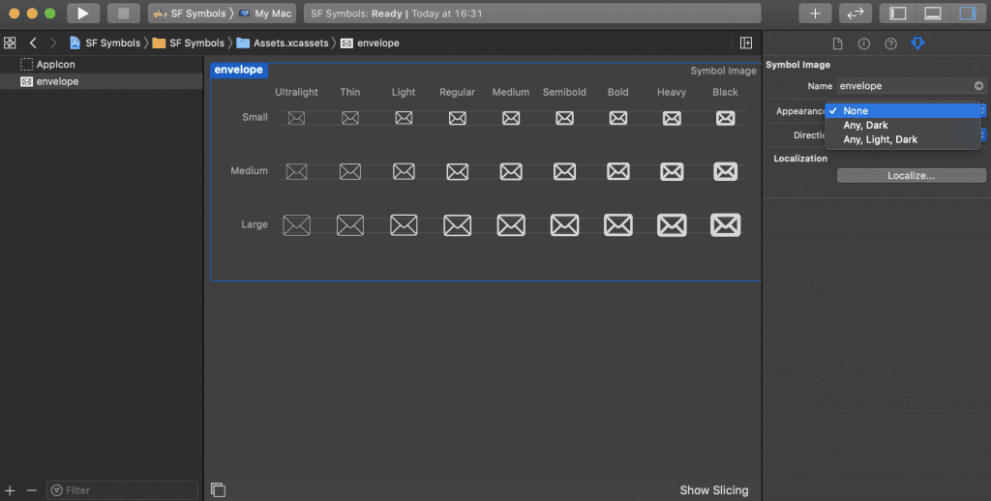Image resolution: width=991 pixels, height=501 pixels.
Task: Click the Large row label
Action: (x=255, y=224)
